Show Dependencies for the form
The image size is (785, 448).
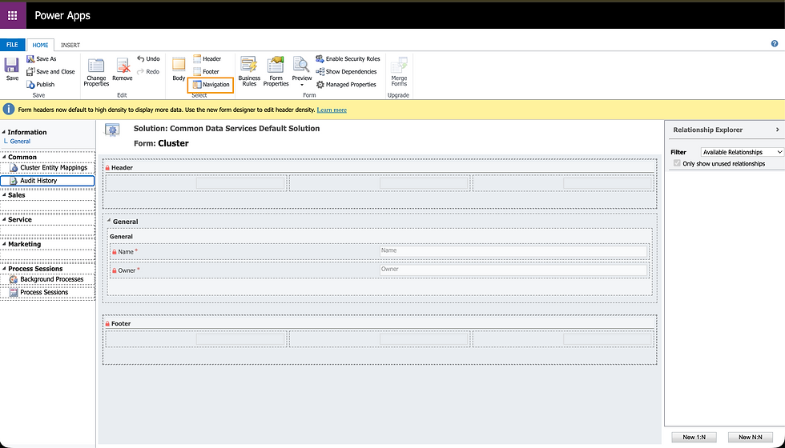(346, 71)
